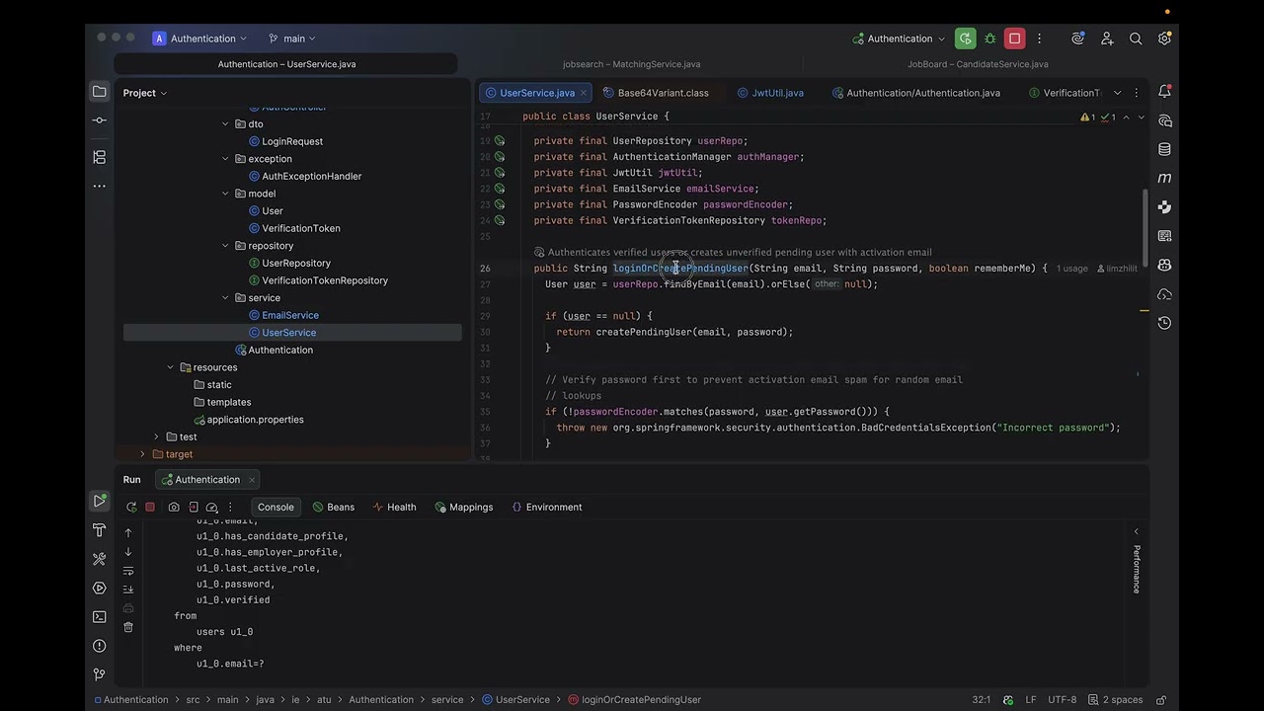
Task: Open the main branch dropdown
Action: coord(291,39)
